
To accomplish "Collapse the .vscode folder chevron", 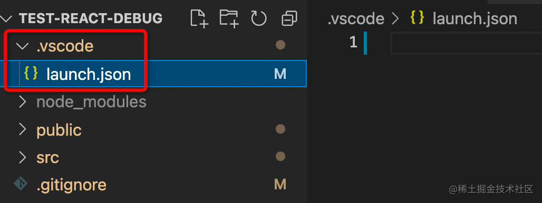I will [23, 46].
